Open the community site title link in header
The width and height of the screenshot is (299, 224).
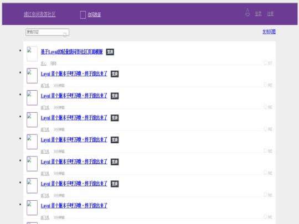(x=40, y=14)
